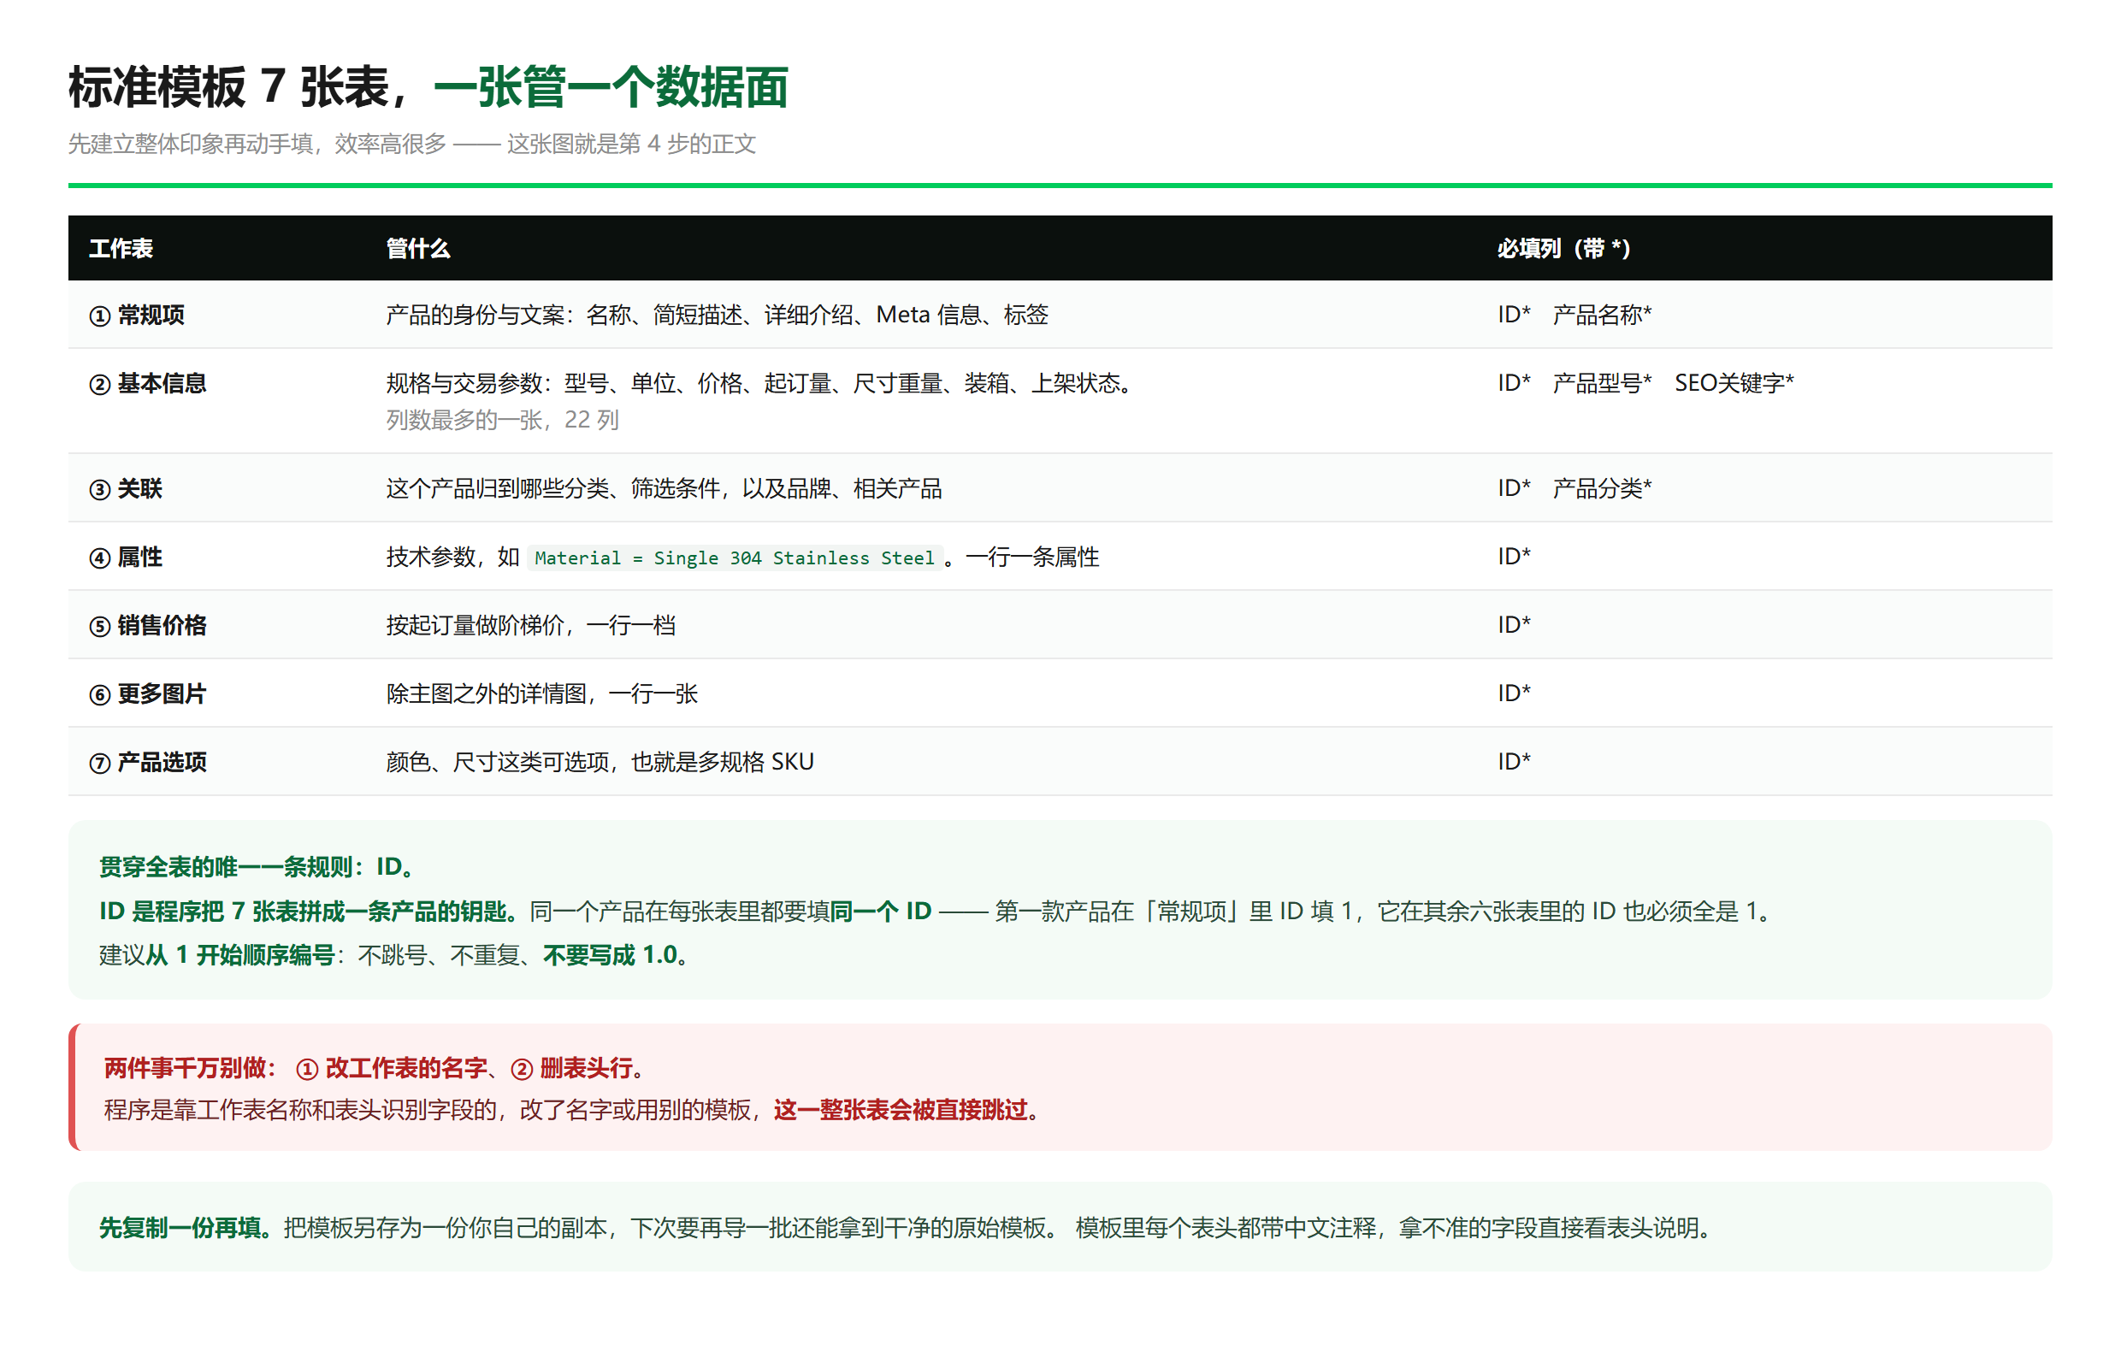Click the 'Material = Single 304 Stainless Steel' code snippet

[735, 558]
